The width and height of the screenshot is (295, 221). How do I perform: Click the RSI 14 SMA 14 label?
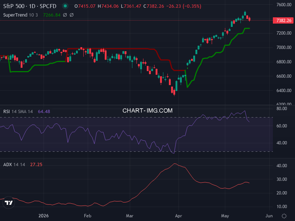18,112
